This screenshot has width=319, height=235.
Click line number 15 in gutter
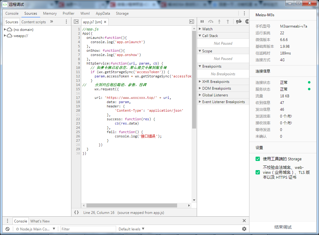coord(78,89)
